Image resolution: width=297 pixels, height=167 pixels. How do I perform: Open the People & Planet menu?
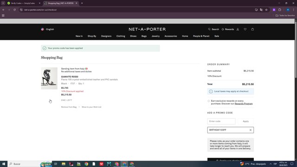[201, 36]
